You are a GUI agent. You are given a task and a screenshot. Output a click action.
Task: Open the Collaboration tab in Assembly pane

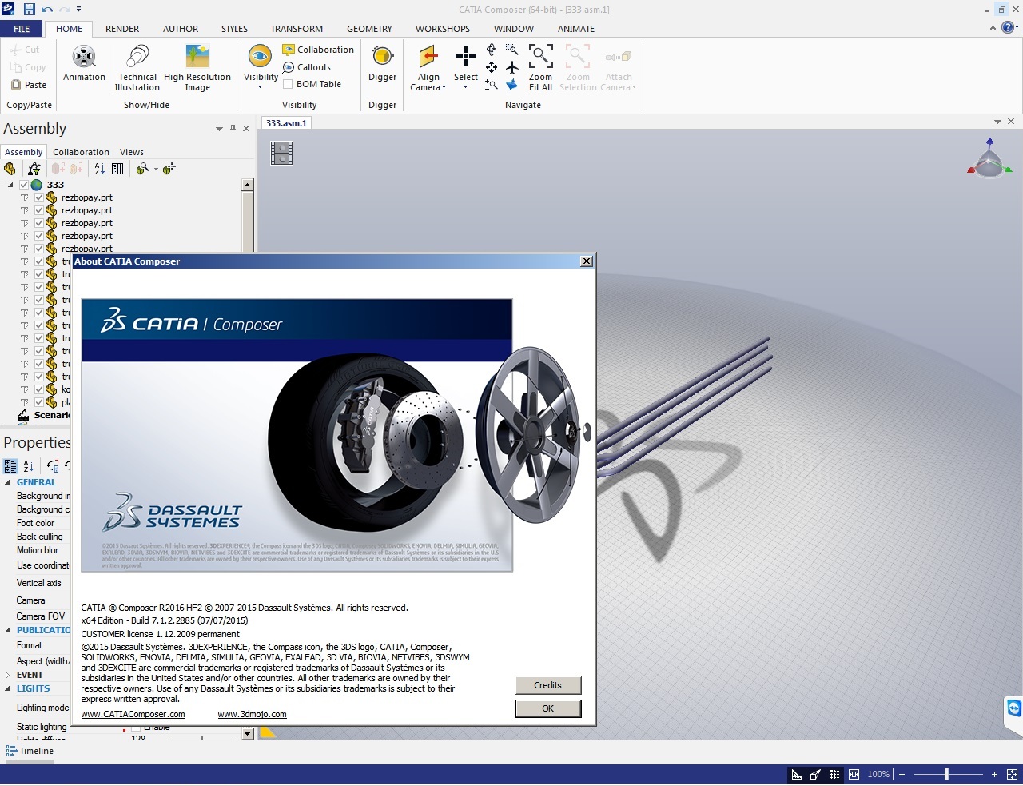click(81, 152)
